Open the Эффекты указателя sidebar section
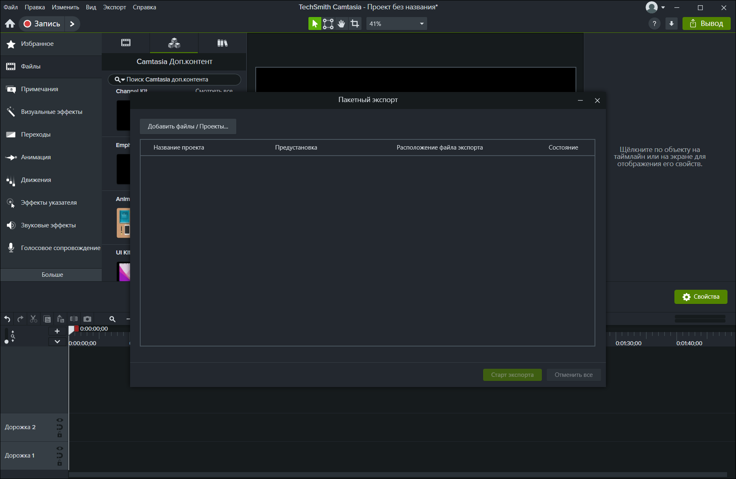The height and width of the screenshot is (479, 736). pos(51,203)
